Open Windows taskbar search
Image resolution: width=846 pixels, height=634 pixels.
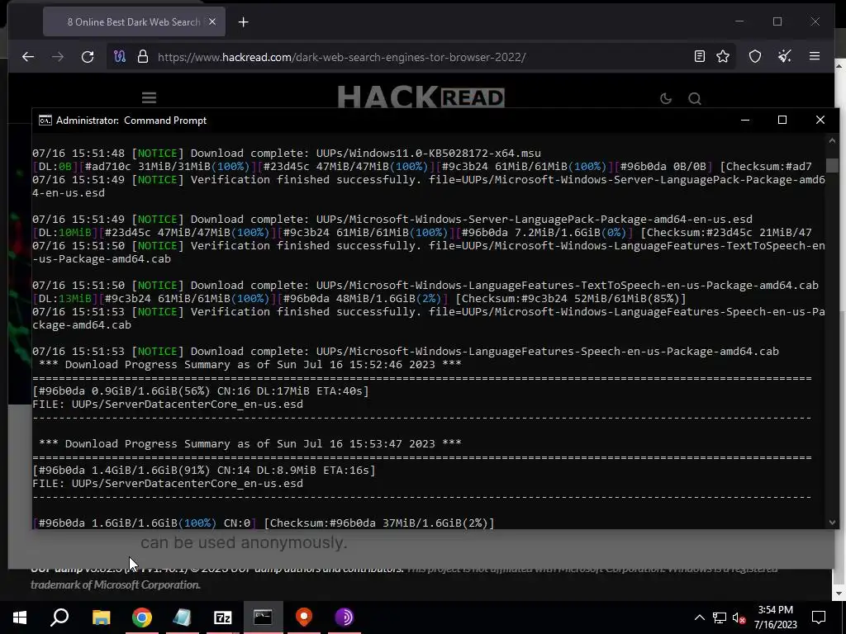[59, 617]
